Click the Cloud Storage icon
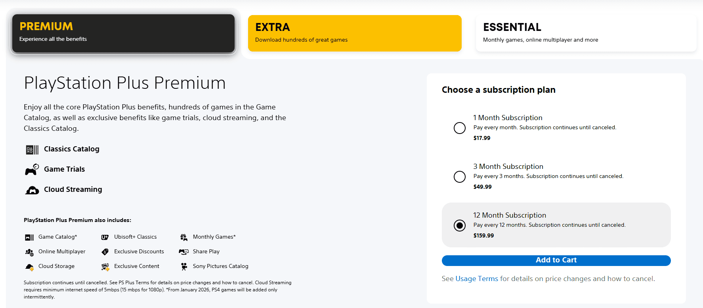Image resolution: width=703 pixels, height=308 pixels. [29, 267]
